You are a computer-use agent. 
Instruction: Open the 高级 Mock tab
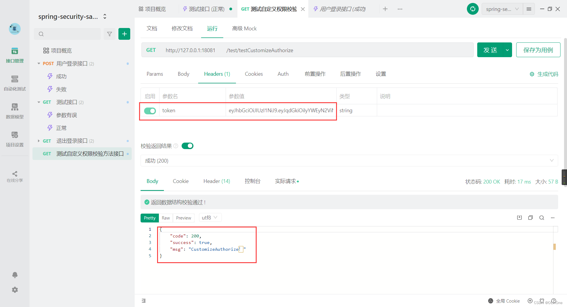pos(244,28)
